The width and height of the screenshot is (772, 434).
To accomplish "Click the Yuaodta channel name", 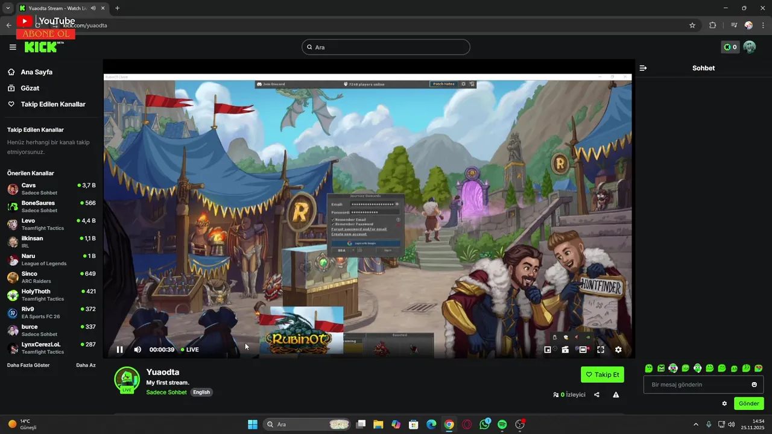I will coord(163,372).
